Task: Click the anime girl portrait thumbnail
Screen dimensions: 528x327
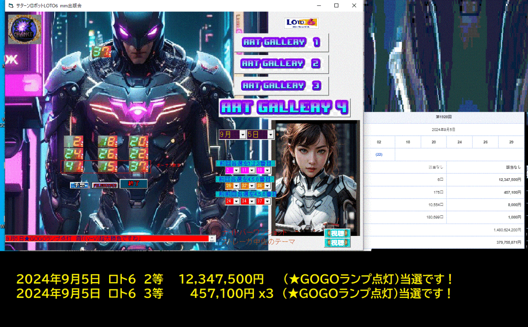Action: pyautogui.click(x=317, y=176)
